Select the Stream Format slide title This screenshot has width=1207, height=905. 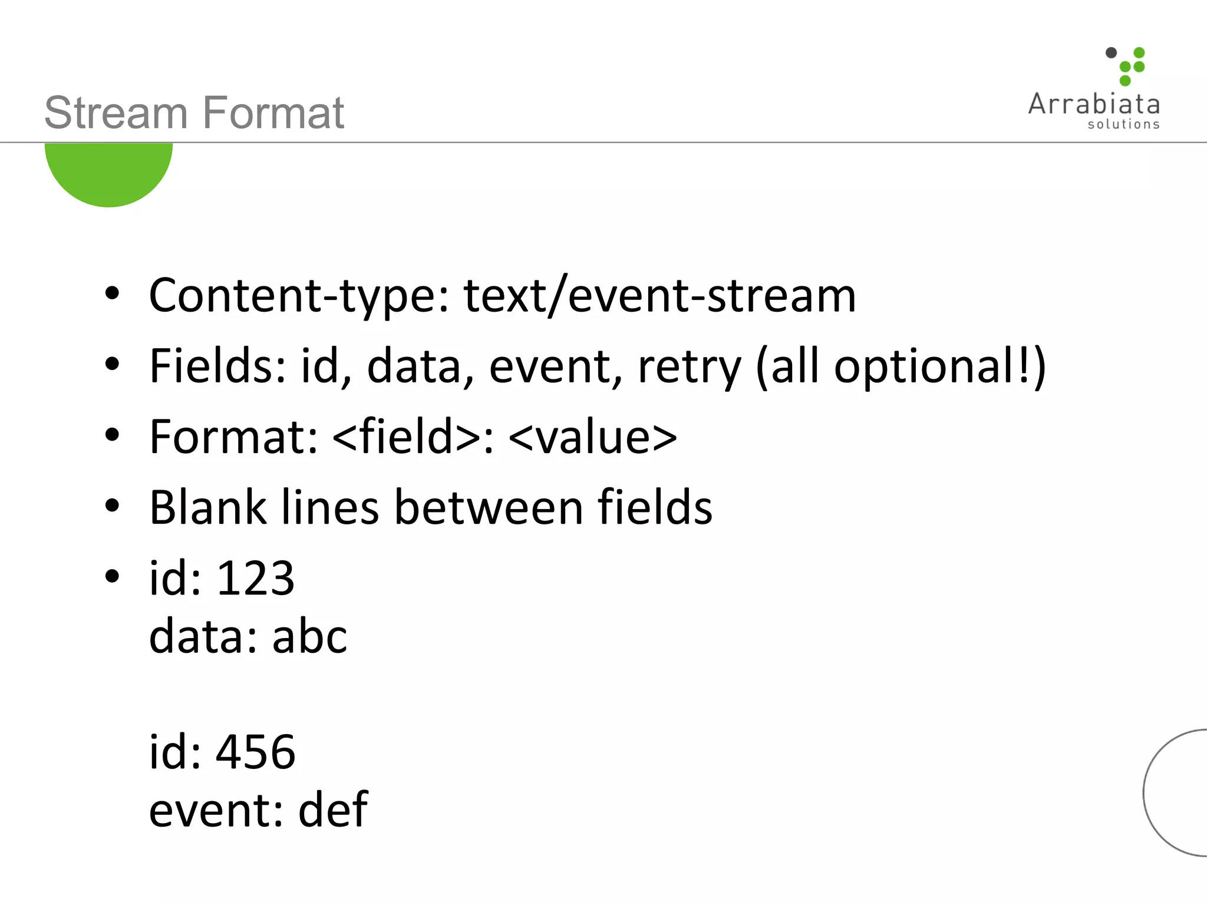pos(194,112)
